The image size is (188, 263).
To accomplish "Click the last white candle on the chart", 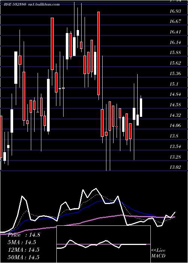I will coord(141,107).
